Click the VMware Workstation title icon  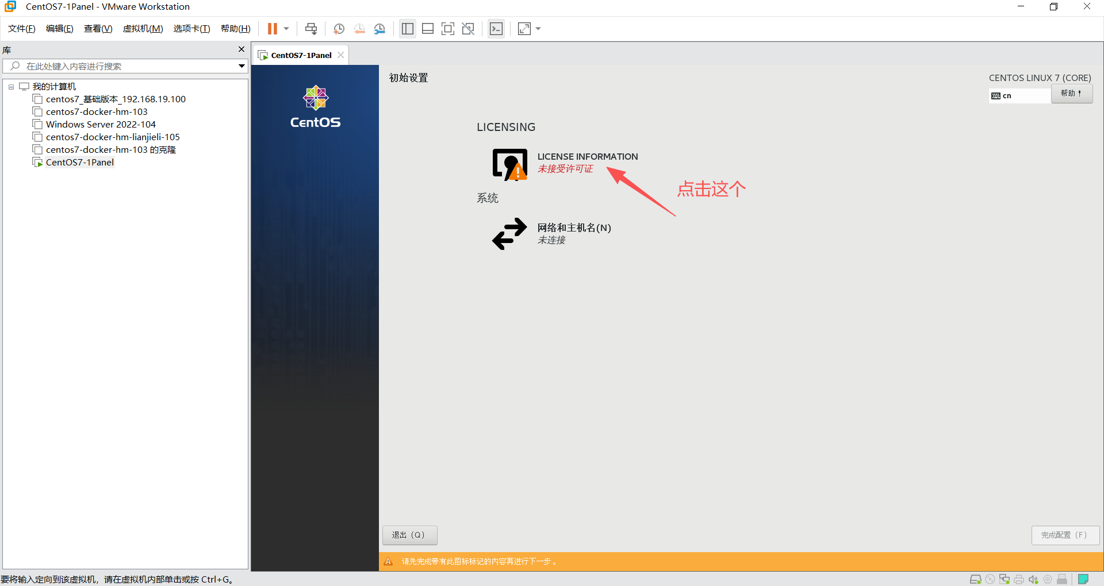click(x=10, y=7)
